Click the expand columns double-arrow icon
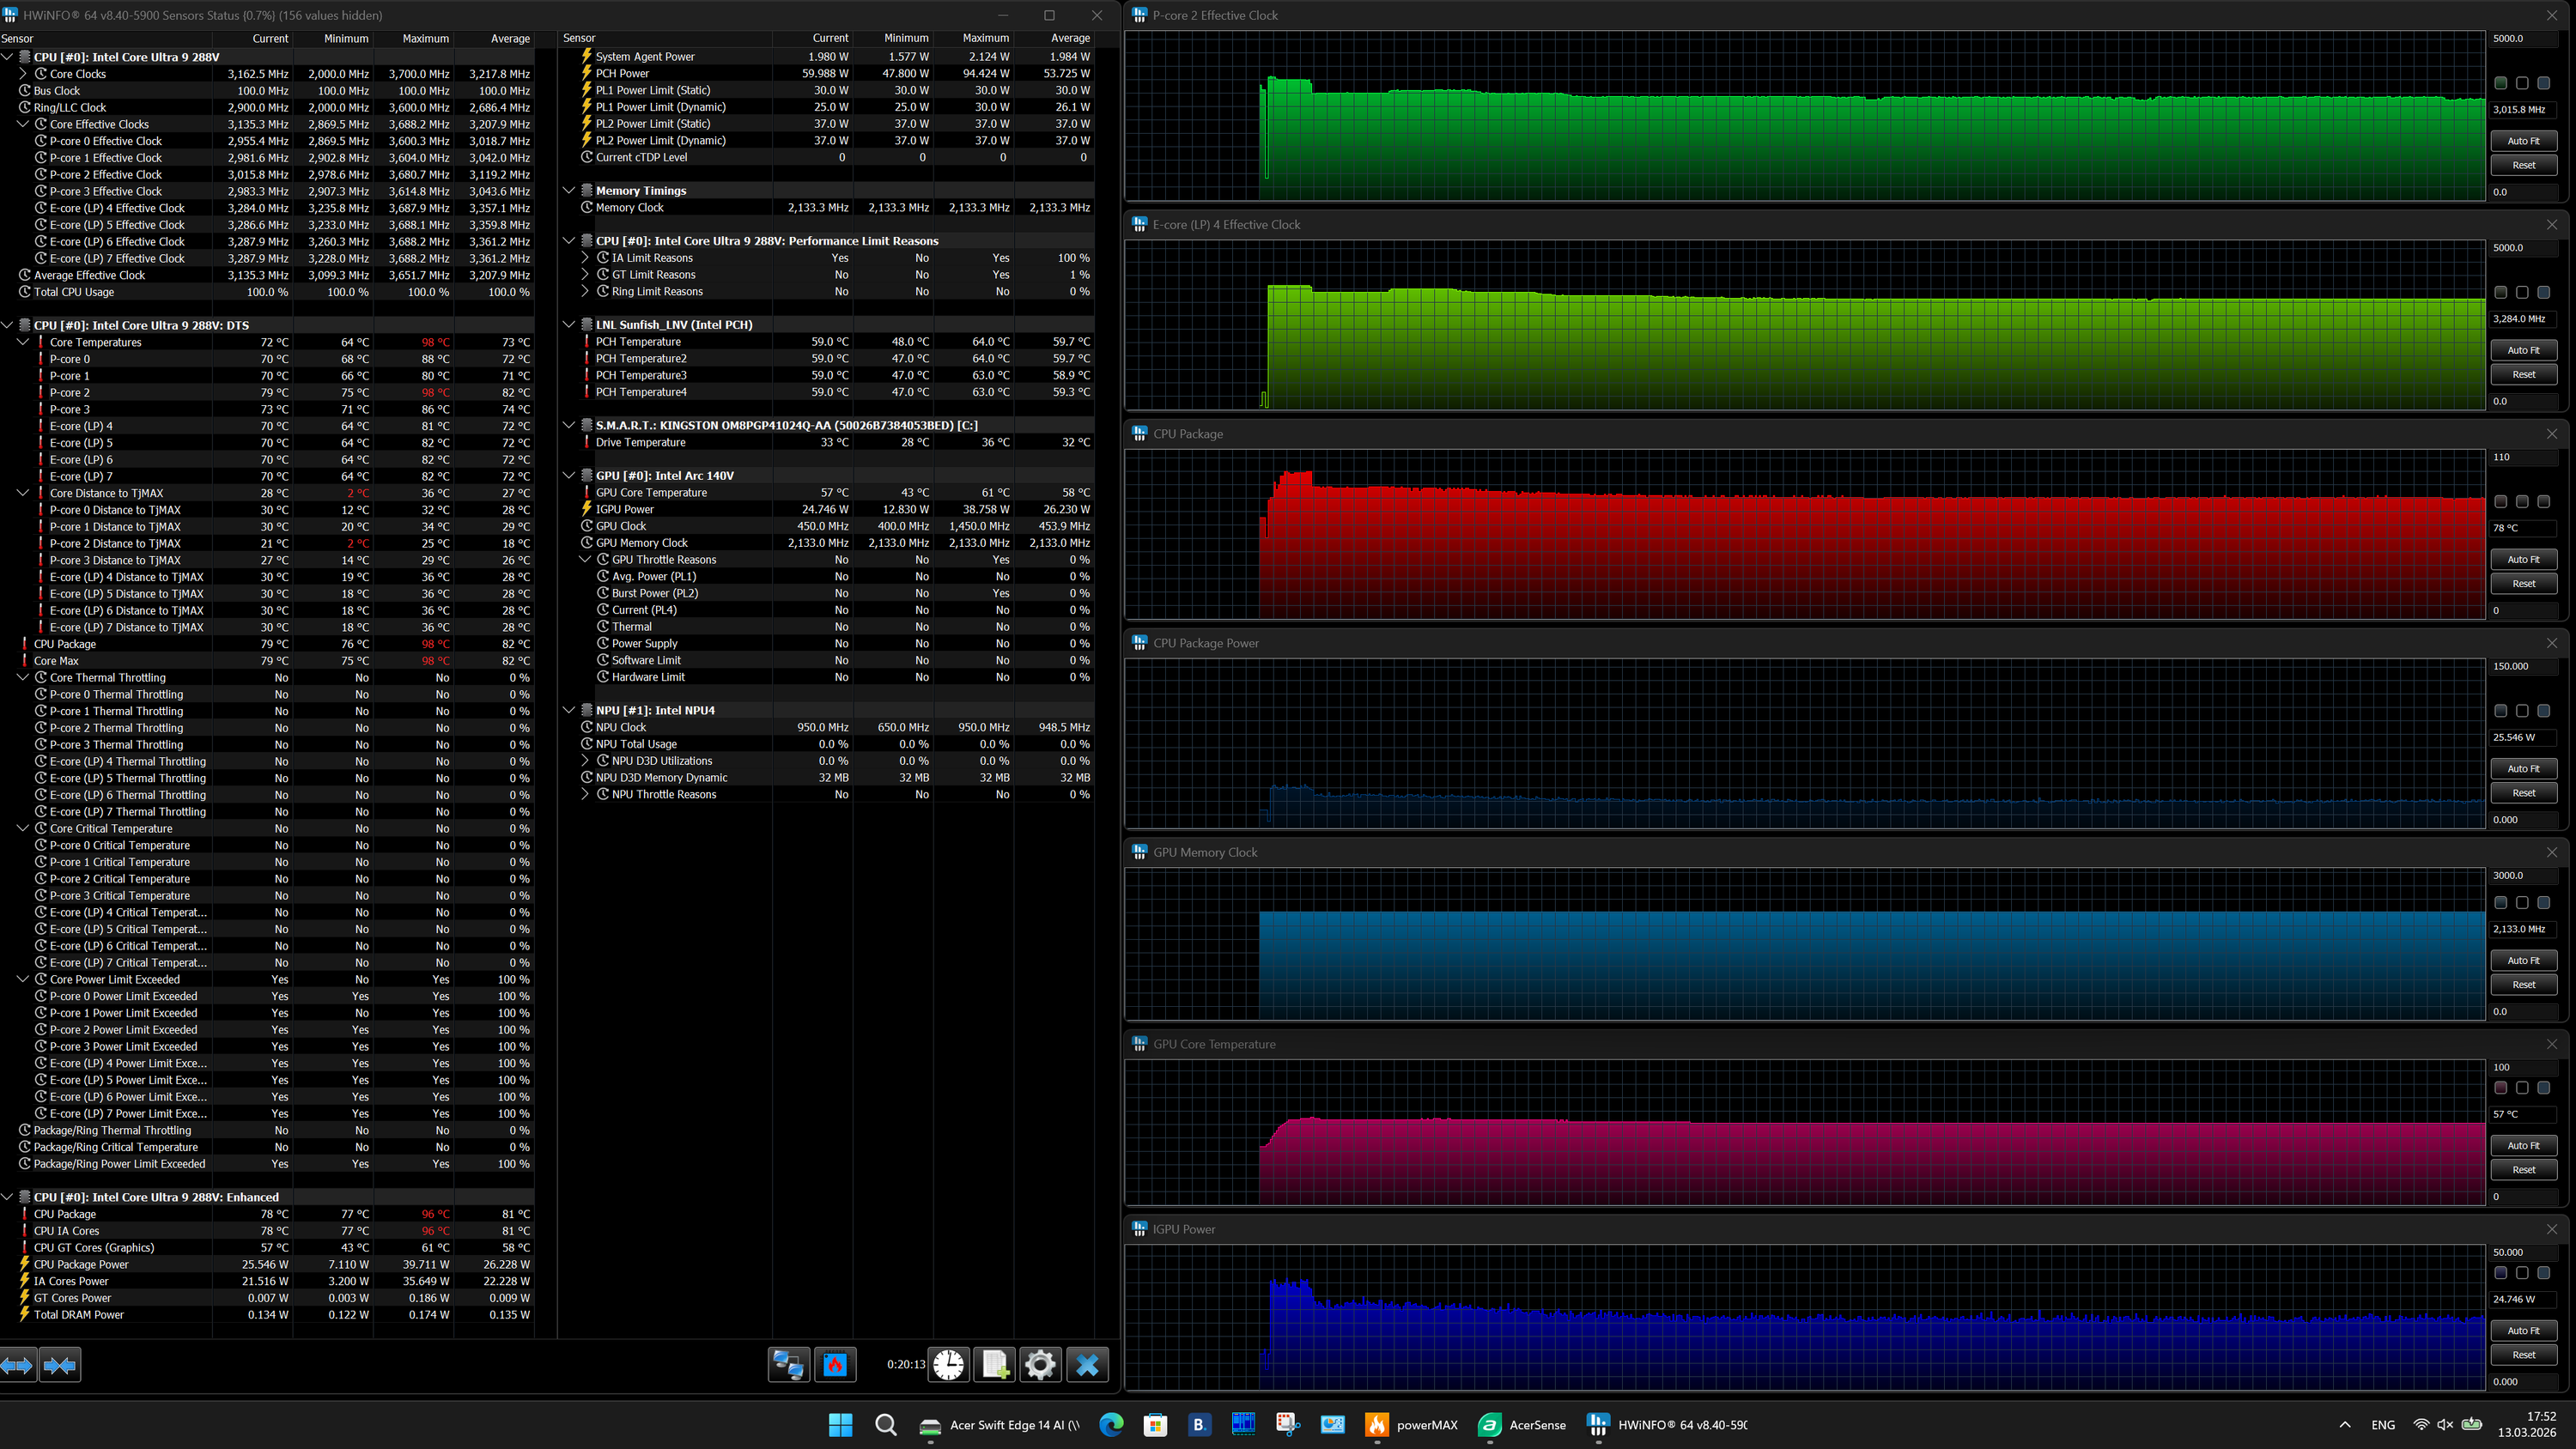2576x1449 pixels. (18, 1365)
